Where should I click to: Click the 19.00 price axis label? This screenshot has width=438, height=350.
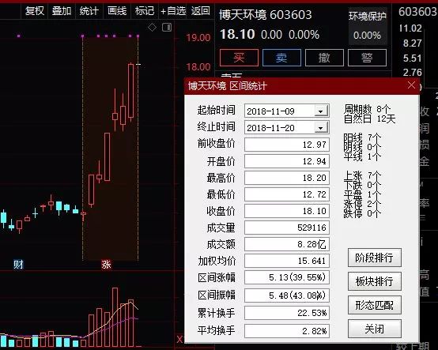click(x=198, y=38)
